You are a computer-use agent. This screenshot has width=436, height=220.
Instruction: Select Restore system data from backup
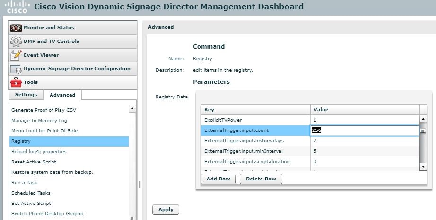click(x=69, y=172)
